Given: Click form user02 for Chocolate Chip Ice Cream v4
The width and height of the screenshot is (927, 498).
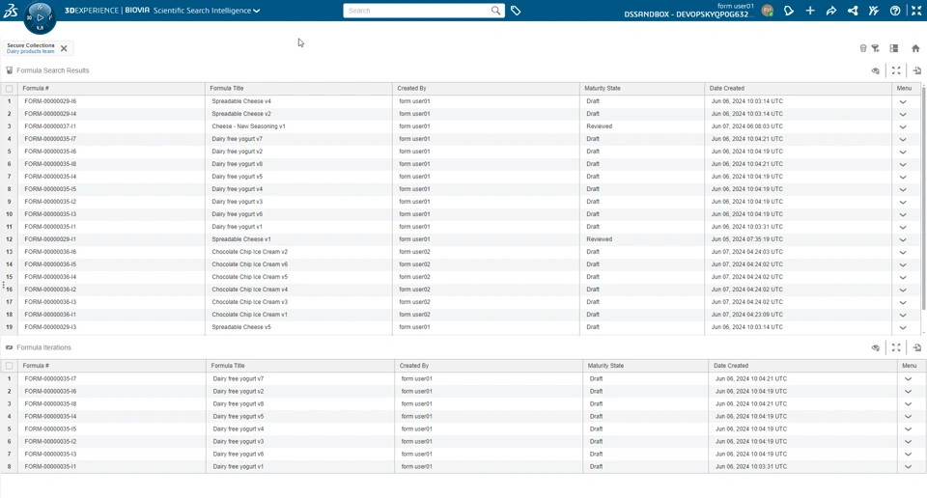Looking at the screenshot, I should 414,290.
